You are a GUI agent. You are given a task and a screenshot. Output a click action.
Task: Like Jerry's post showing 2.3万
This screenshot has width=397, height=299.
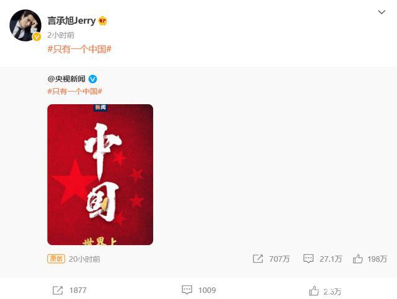(x=314, y=291)
